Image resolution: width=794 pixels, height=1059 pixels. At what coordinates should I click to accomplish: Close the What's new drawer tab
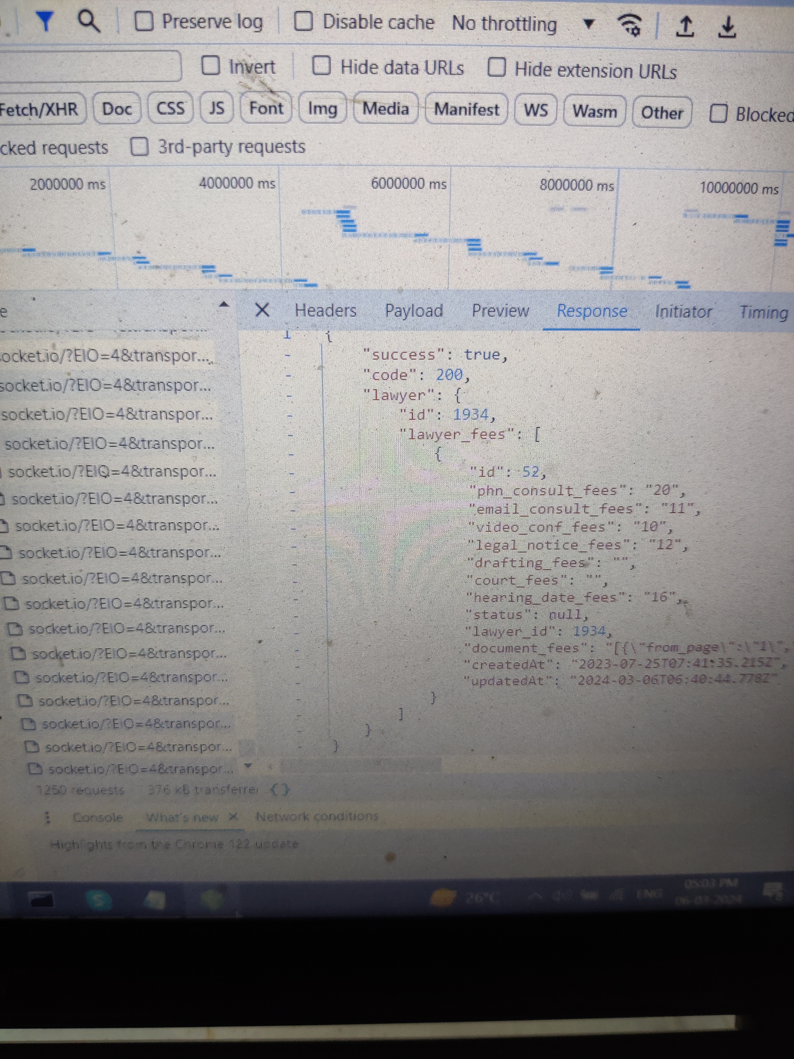pos(233,816)
